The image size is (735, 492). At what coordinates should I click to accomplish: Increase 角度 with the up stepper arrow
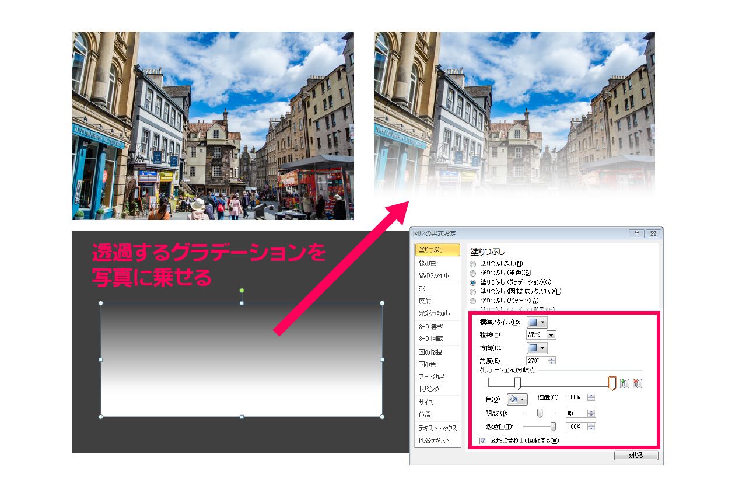[x=552, y=358]
